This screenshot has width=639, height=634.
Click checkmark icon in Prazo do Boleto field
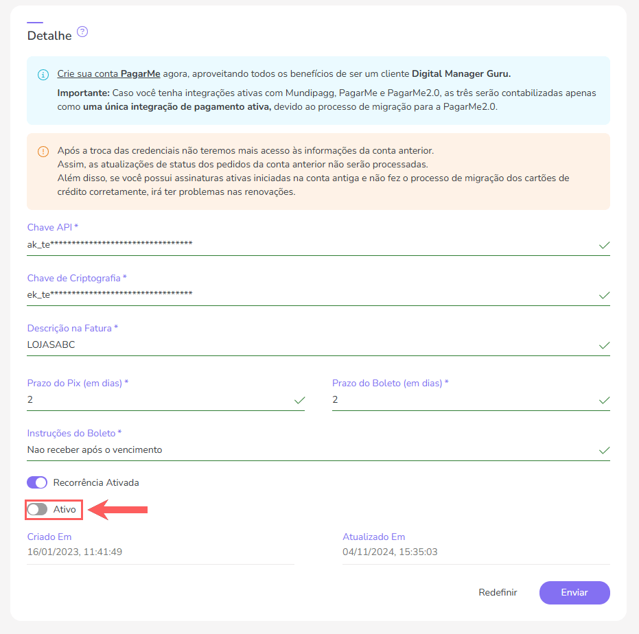click(604, 400)
